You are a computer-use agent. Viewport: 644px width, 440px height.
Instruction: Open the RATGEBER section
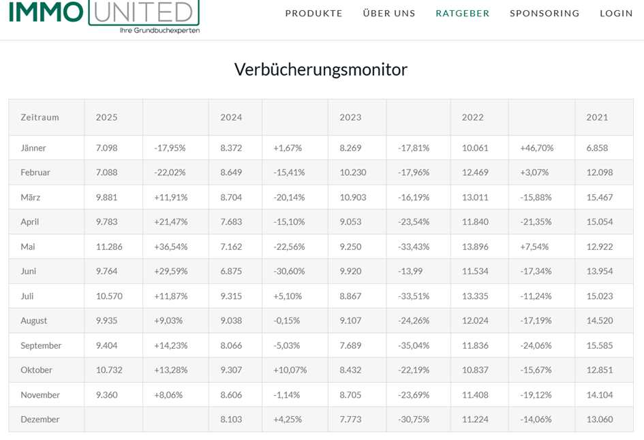pyautogui.click(x=463, y=14)
